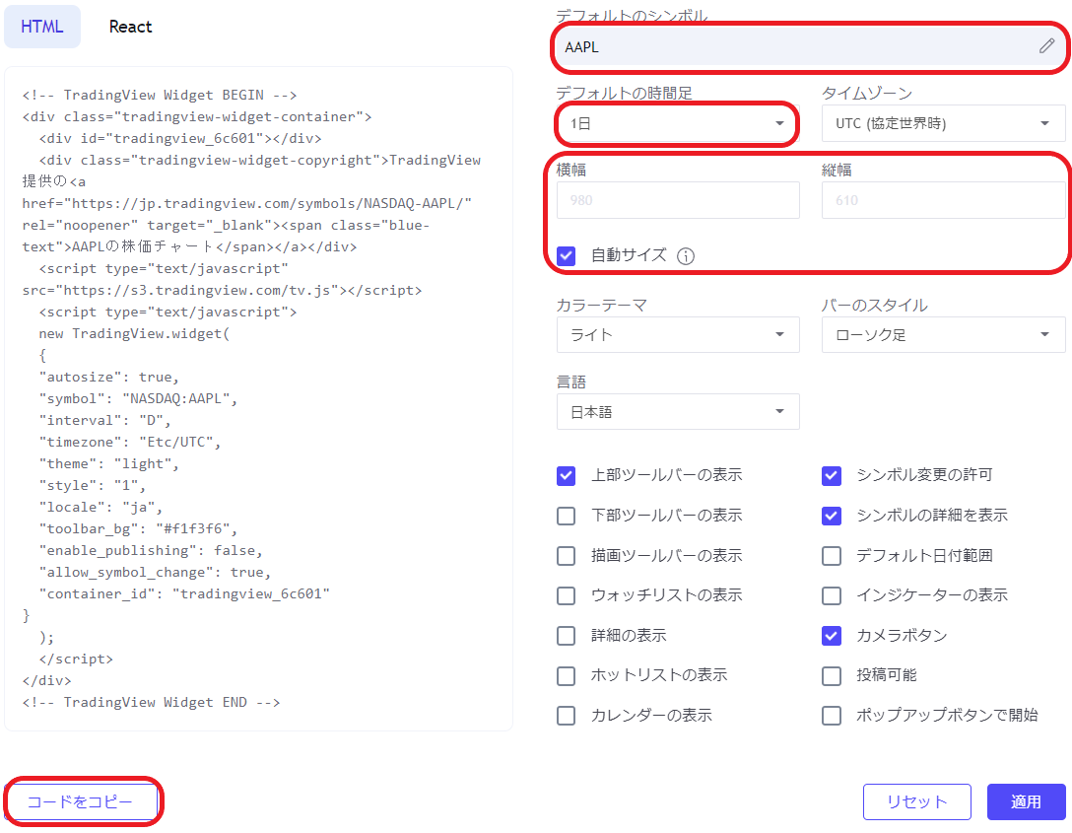1072x833 pixels.
Task: Enable 描画ツールバーの表示 option
Action: pos(566,555)
